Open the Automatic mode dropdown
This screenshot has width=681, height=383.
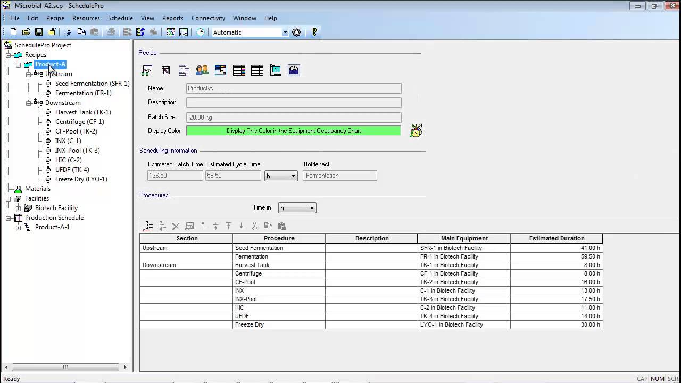click(285, 32)
